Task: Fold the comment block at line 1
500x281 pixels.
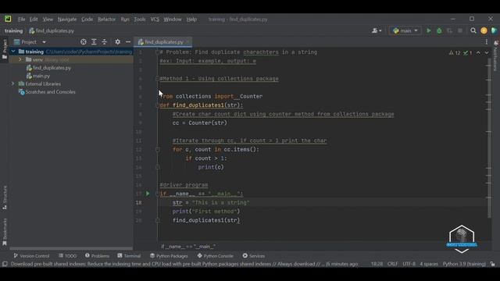Action: pyautogui.click(x=157, y=52)
